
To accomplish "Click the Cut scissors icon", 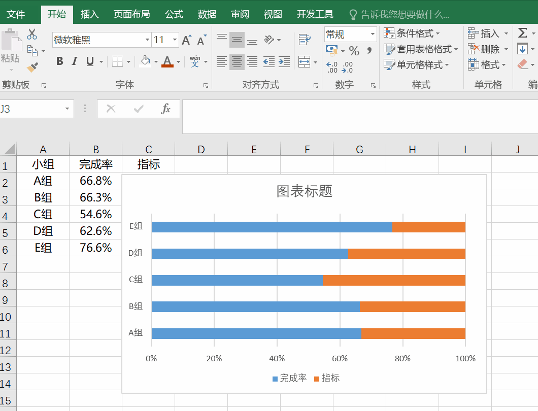I will [32, 35].
